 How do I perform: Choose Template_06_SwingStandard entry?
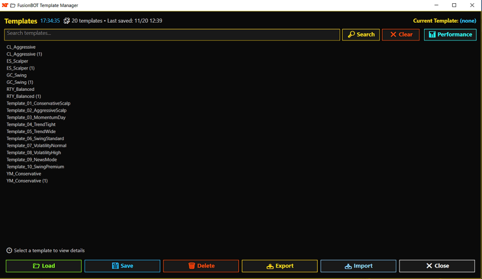(x=35, y=139)
